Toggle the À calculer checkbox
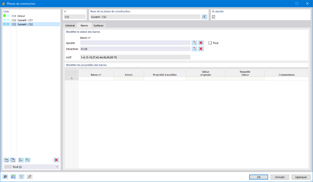 [x=214, y=17]
